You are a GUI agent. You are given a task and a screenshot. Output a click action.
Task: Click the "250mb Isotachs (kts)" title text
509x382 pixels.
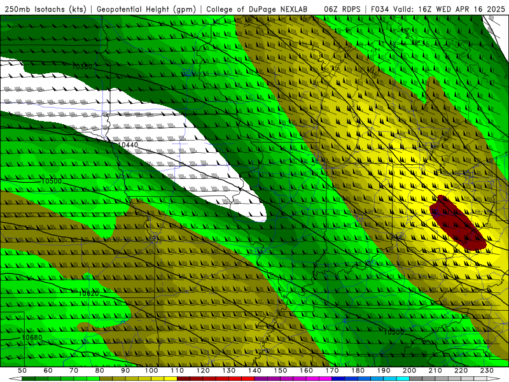click(45, 9)
